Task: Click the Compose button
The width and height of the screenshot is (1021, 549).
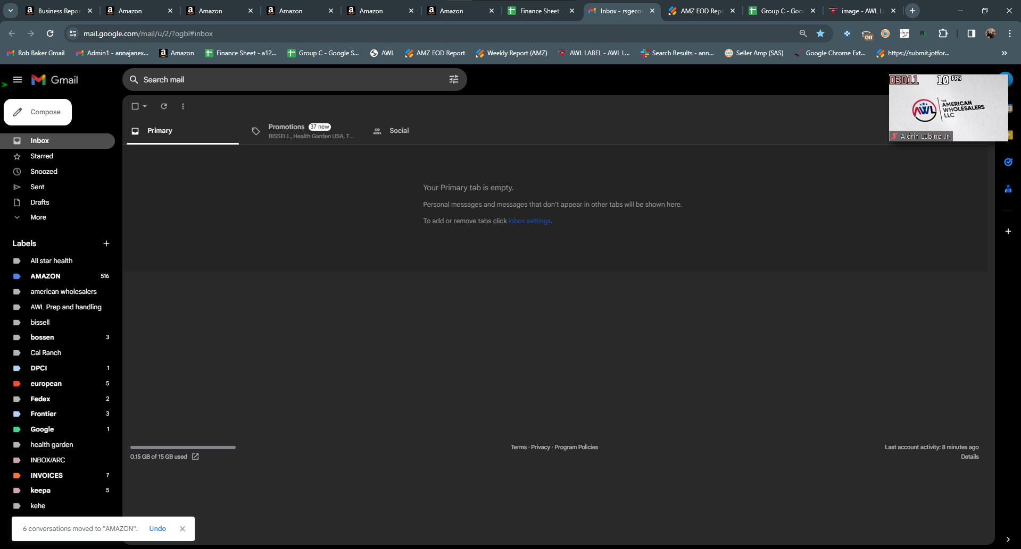Action: tap(38, 112)
